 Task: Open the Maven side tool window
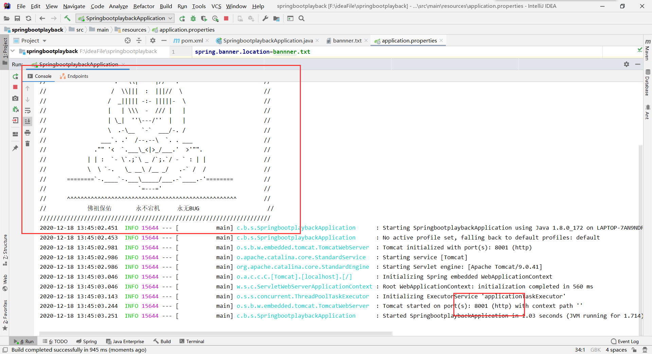(x=648, y=50)
